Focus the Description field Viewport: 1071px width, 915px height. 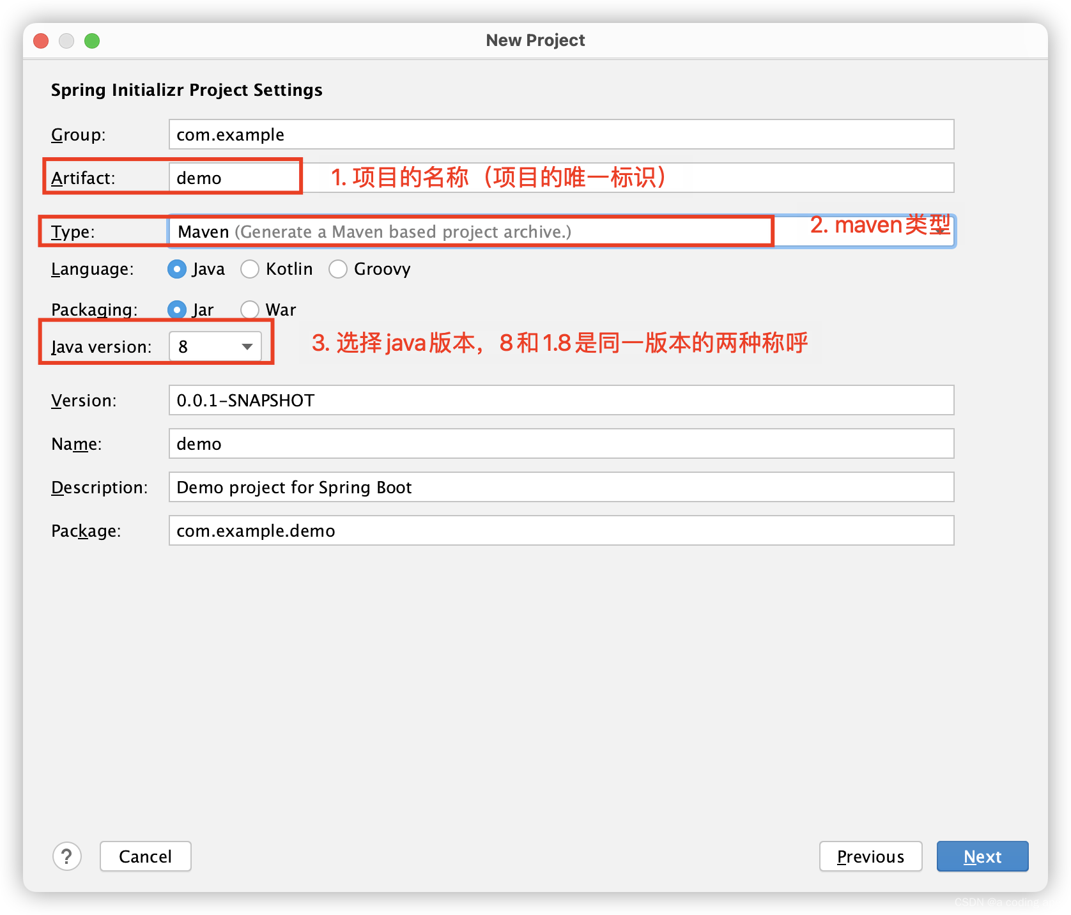562,487
